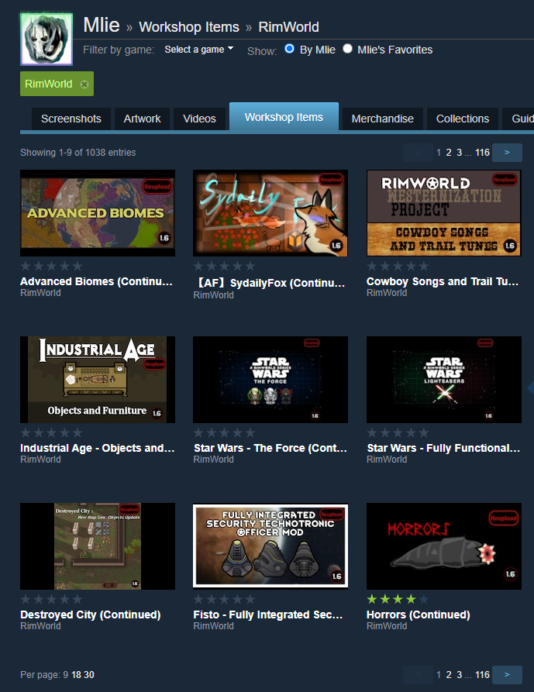
Task: Open the Horrors mod thumbnail
Action: (444, 546)
